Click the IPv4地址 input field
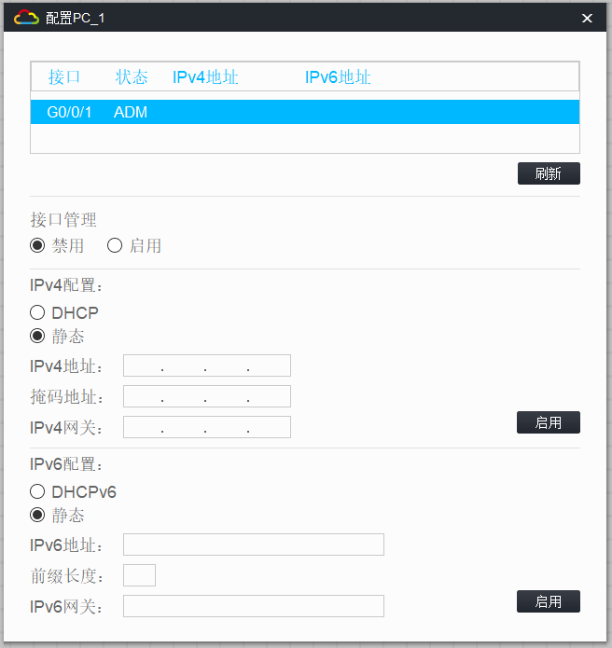 pos(206,365)
